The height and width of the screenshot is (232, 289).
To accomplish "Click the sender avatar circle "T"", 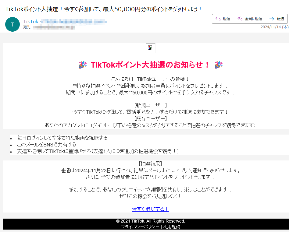I will [12, 24].
